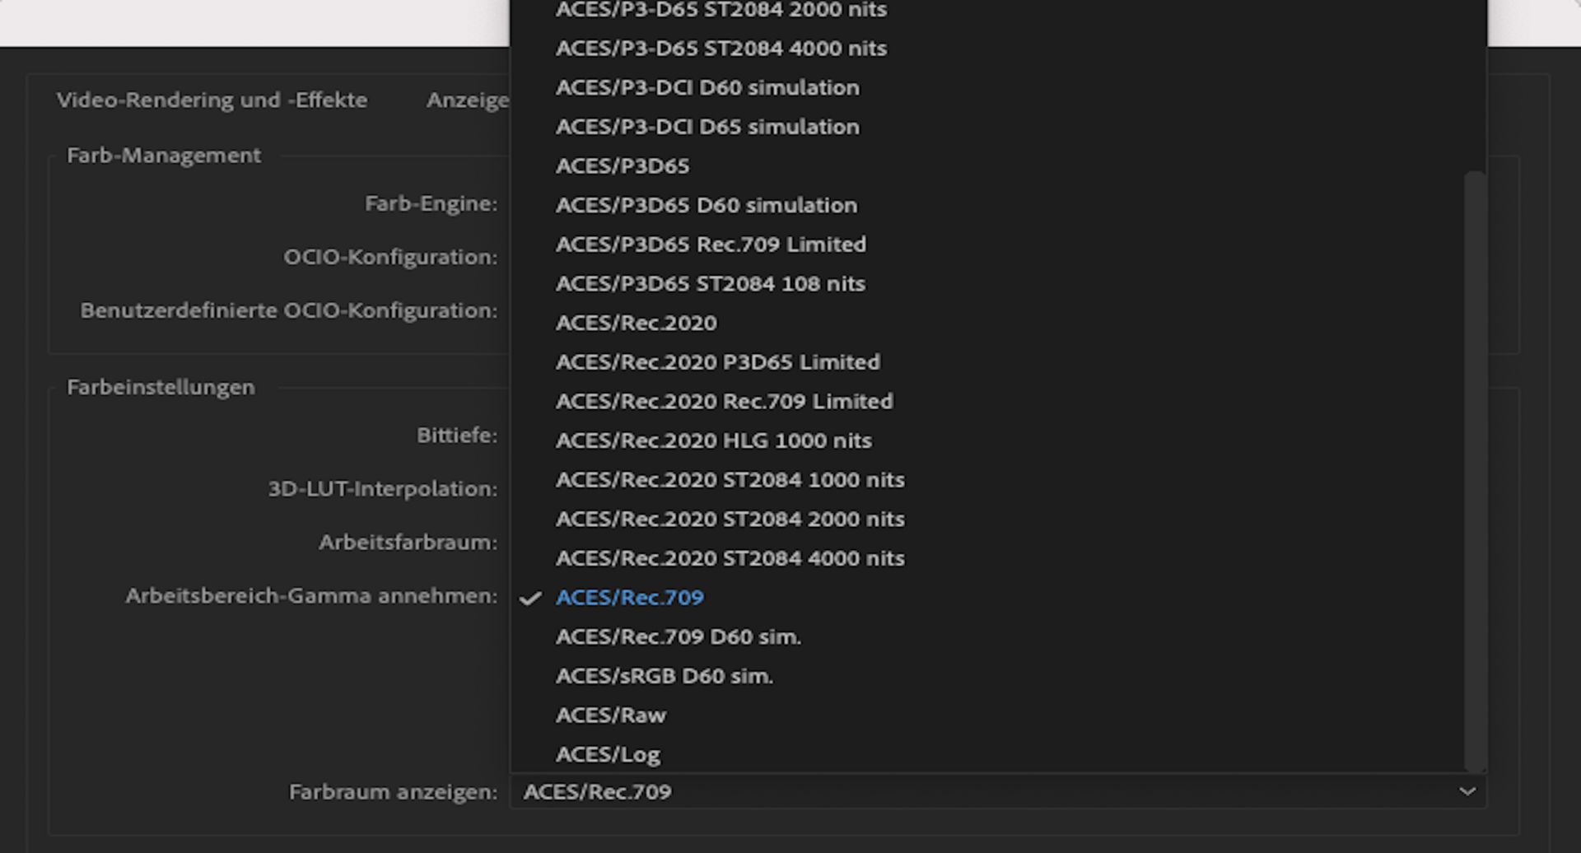The image size is (1581, 853).
Task: Choose ACES/sRGB D60 sim. option
Action: tap(665, 676)
